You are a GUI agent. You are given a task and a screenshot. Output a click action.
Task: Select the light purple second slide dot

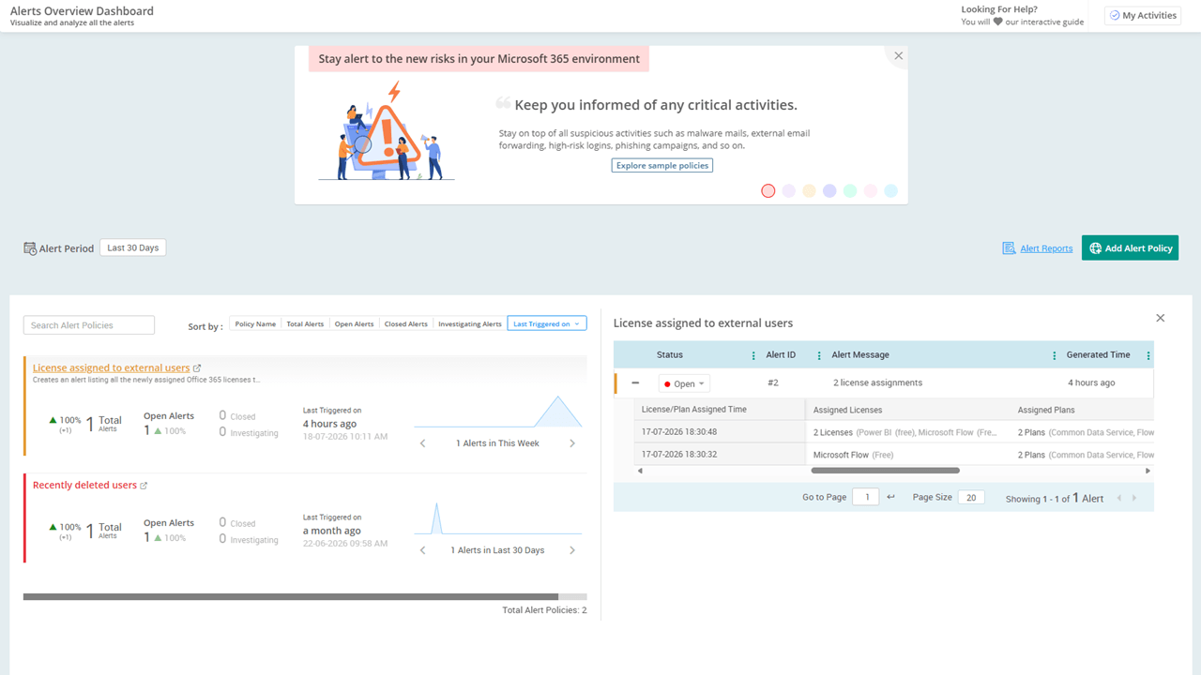(789, 191)
